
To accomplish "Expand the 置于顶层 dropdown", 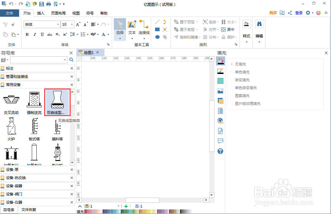I will click(197, 22).
